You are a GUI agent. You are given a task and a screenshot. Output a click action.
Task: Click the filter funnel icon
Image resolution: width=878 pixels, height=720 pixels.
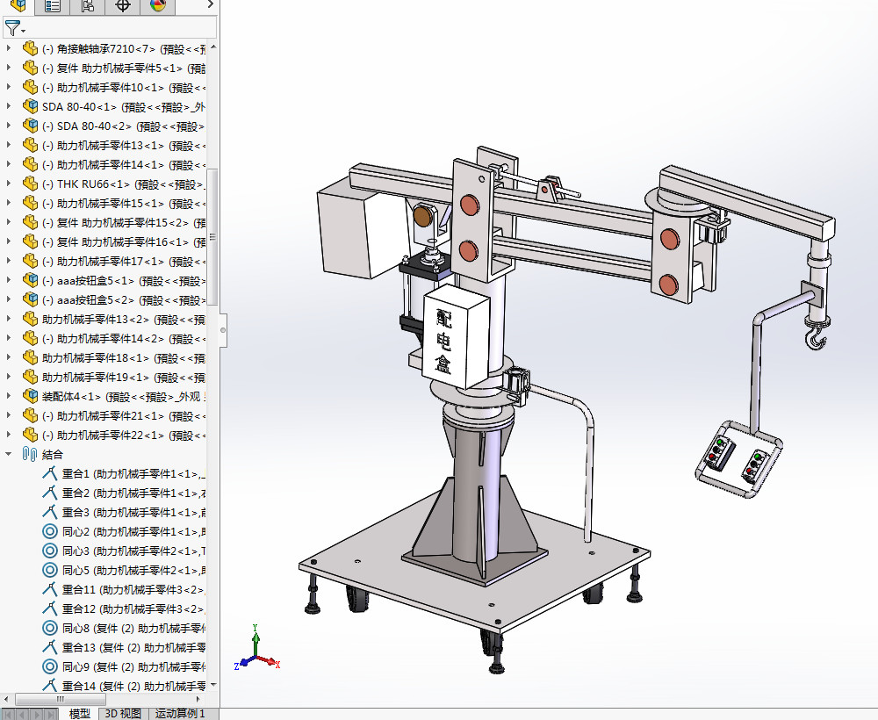pyautogui.click(x=13, y=27)
